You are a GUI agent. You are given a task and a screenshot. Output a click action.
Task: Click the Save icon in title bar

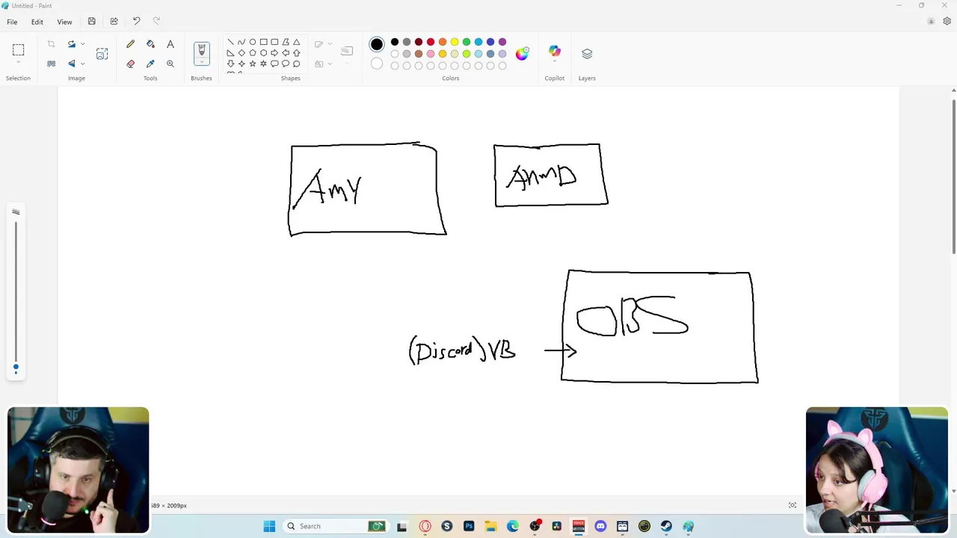click(x=92, y=22)
